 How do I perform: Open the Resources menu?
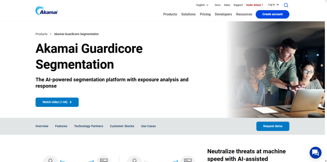coord(244,14)
